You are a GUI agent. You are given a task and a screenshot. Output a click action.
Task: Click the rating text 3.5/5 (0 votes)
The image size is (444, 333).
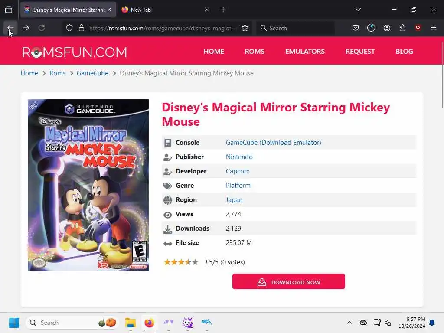click(x=225, y=262)
